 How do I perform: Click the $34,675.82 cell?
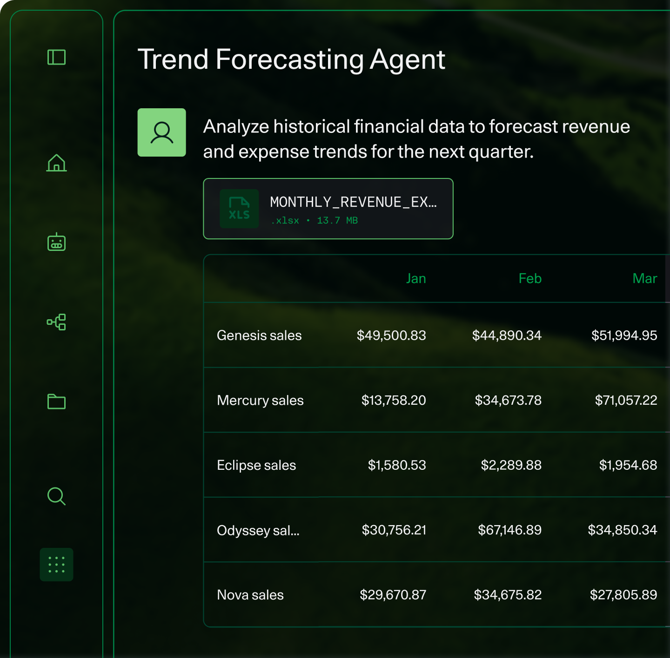[x=508, y=595]
